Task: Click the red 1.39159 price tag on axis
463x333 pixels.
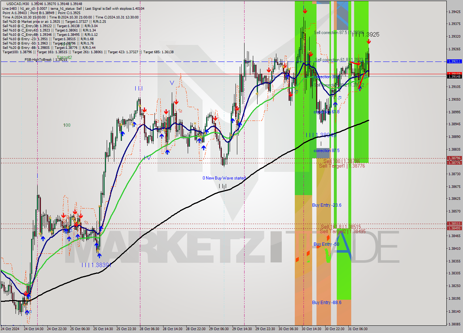Action: click(x=454, y=74)
